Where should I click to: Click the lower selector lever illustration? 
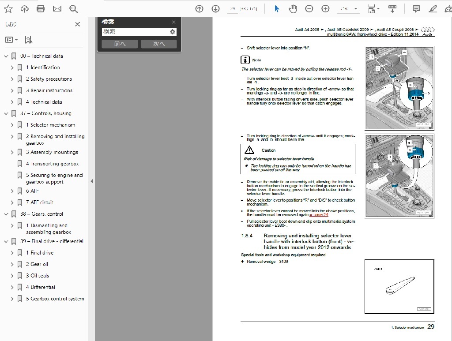point(399,176)
